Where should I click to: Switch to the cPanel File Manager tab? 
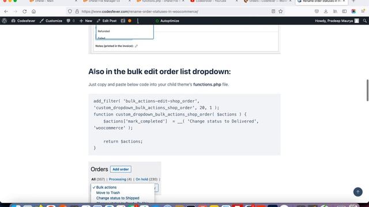[x=107, y=1]
